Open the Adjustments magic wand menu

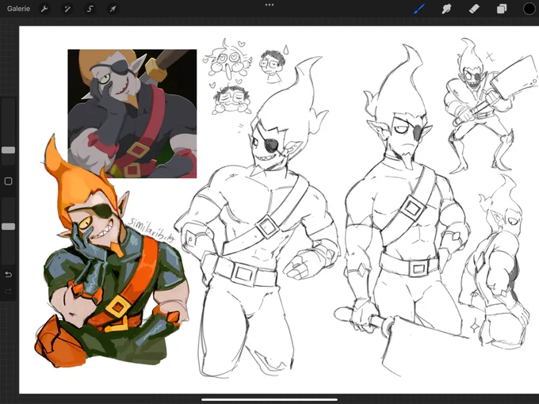pos(67,9)
